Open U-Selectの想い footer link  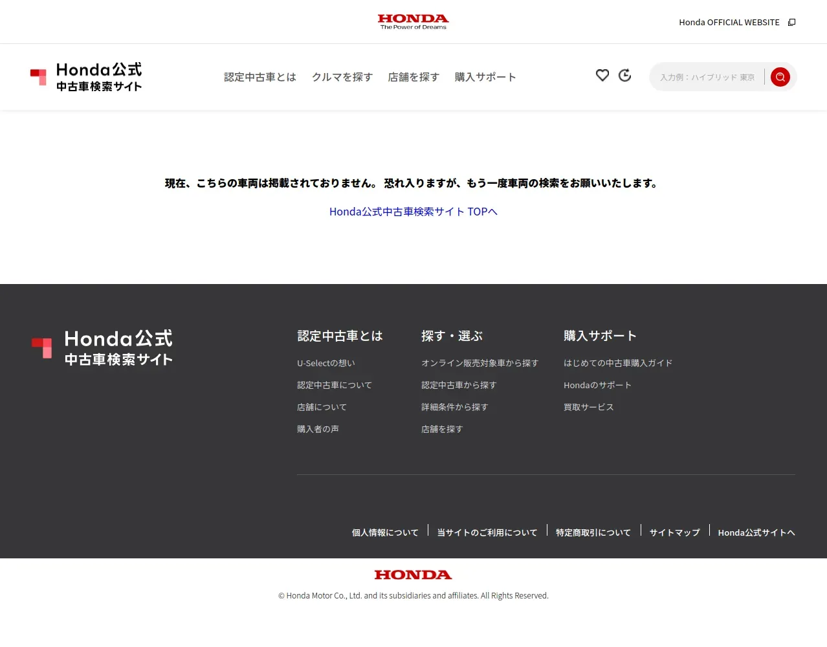coord(326,363)
